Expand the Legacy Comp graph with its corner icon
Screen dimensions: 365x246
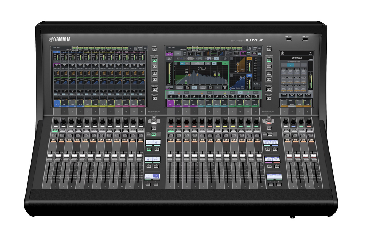[x=231, y=76]
